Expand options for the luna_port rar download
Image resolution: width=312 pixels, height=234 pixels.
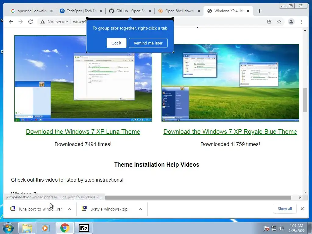(69, 209)
